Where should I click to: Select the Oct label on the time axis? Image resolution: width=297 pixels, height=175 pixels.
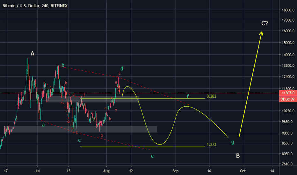[x=243, y=171]
